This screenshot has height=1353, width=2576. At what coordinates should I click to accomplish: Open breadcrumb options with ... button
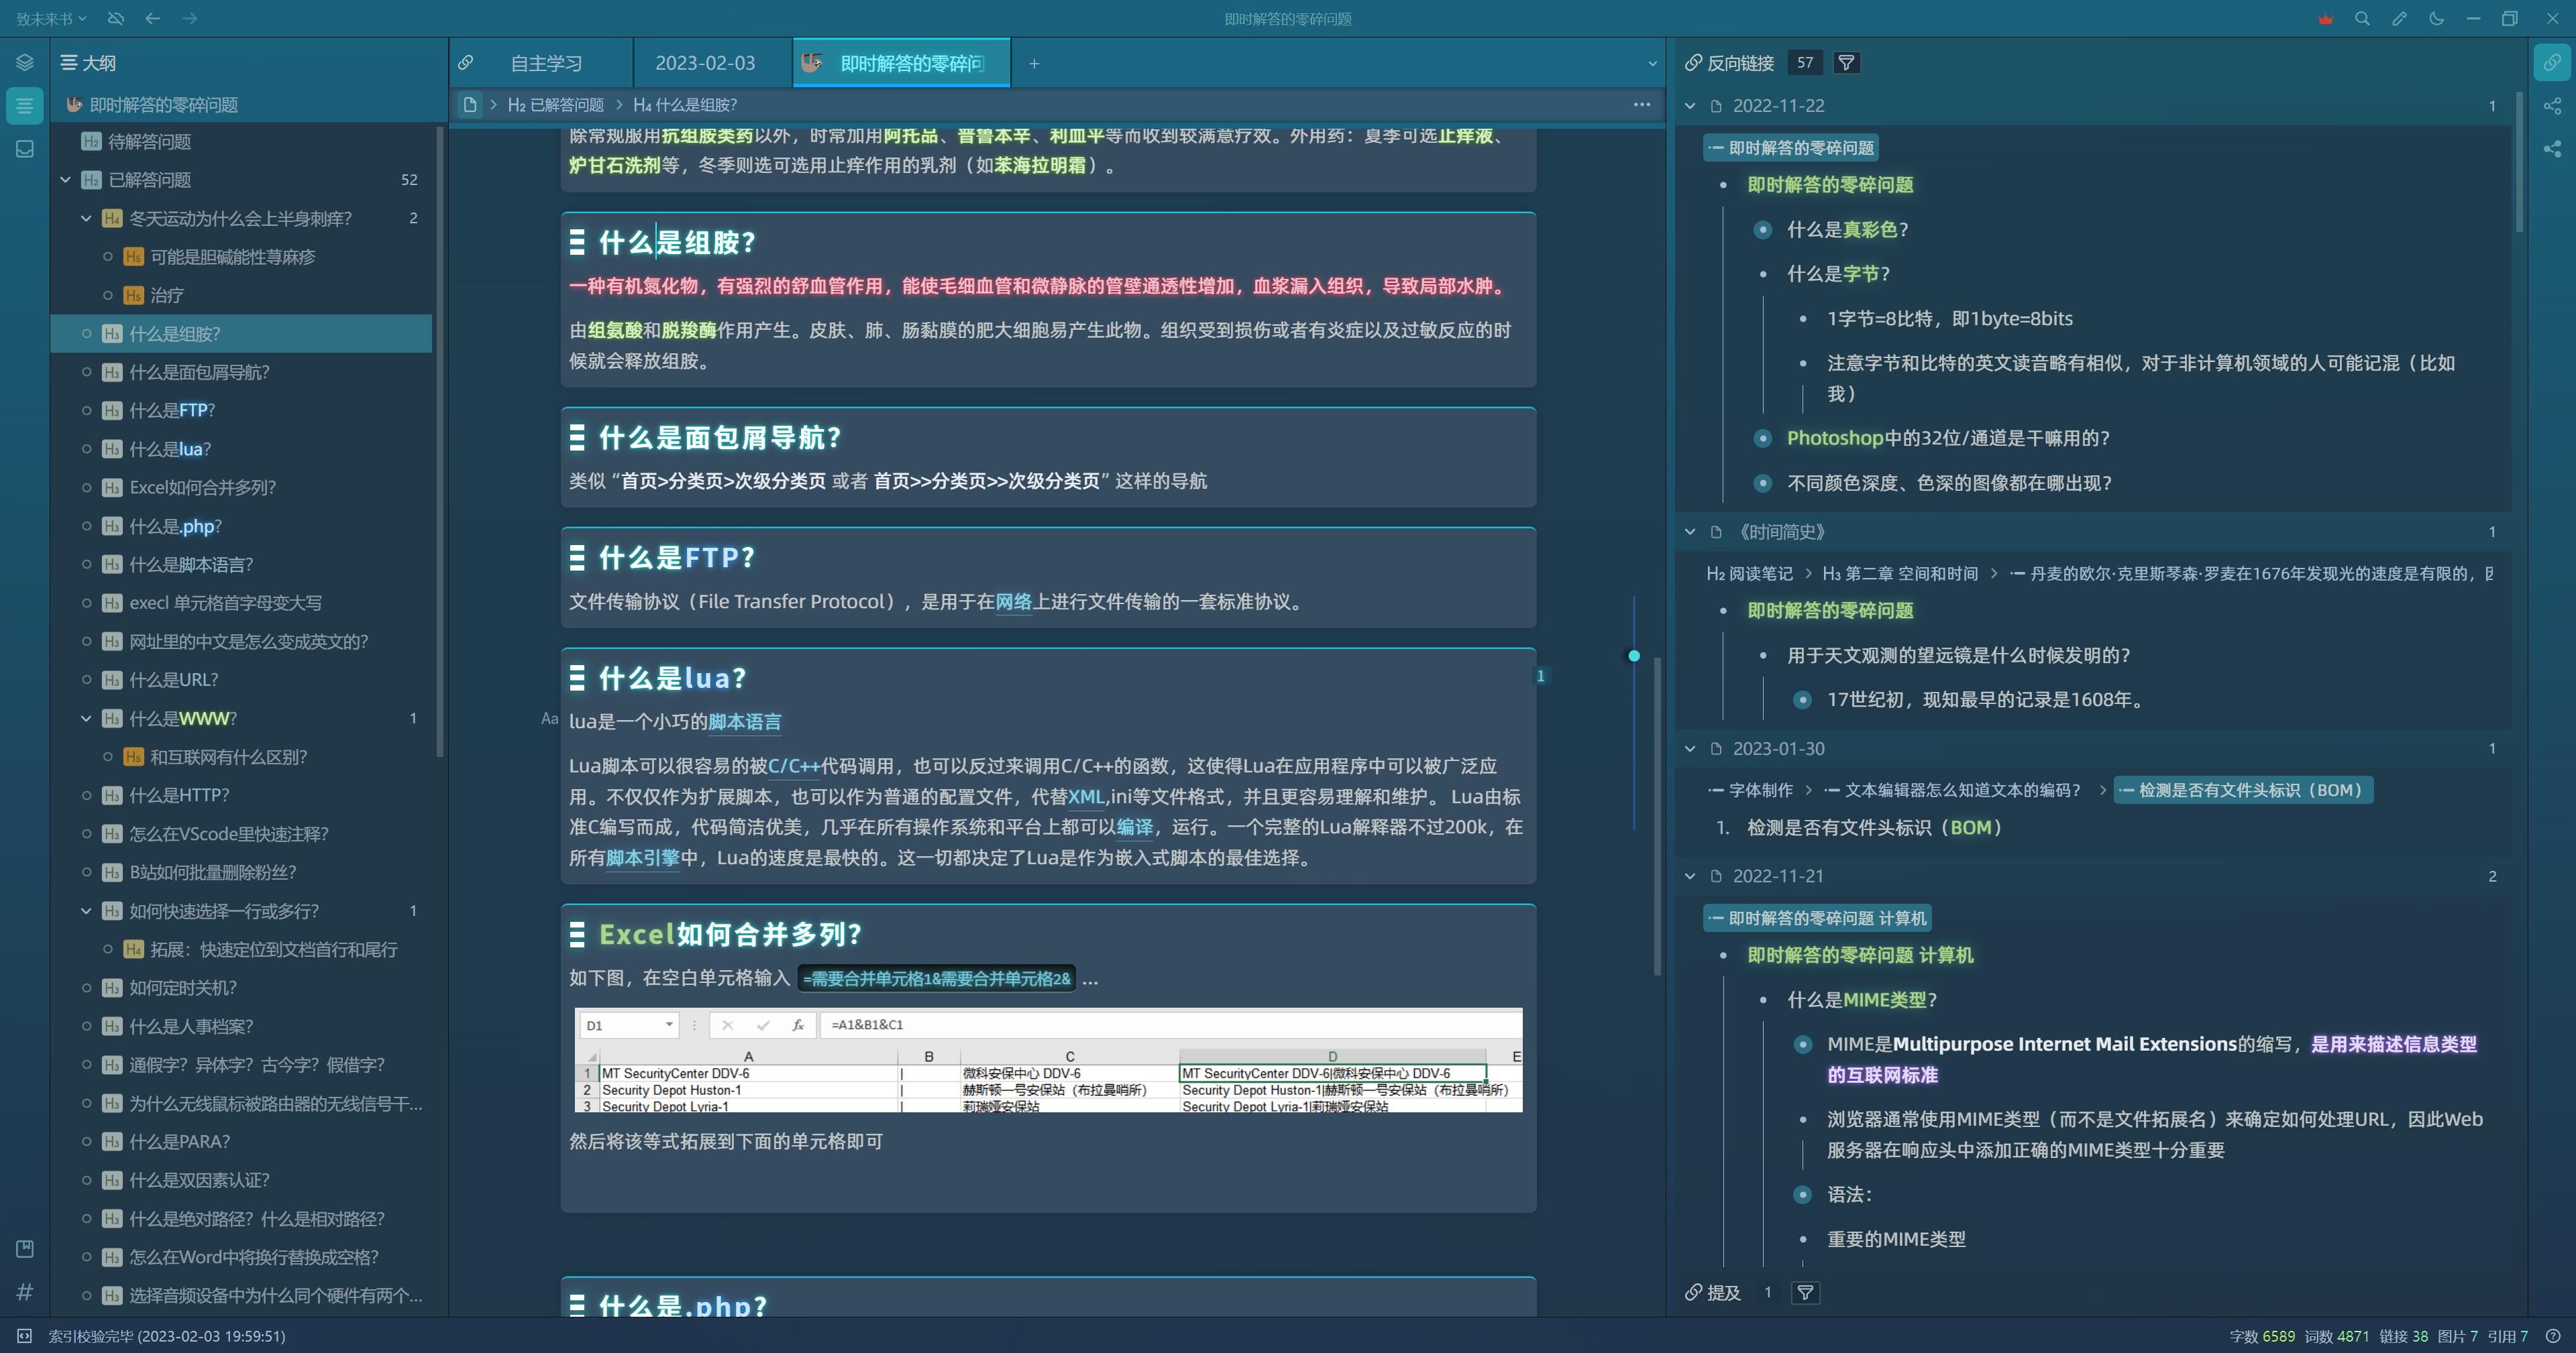point(1643,104)
